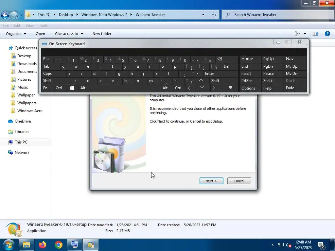Select This PC in navigation pane
This screenshot has width=335, height=251.
click(21, 142)
